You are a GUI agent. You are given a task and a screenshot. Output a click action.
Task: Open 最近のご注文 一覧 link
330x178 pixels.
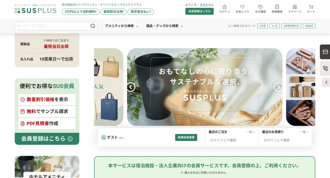pyautogui.click(x=250, y=132)
